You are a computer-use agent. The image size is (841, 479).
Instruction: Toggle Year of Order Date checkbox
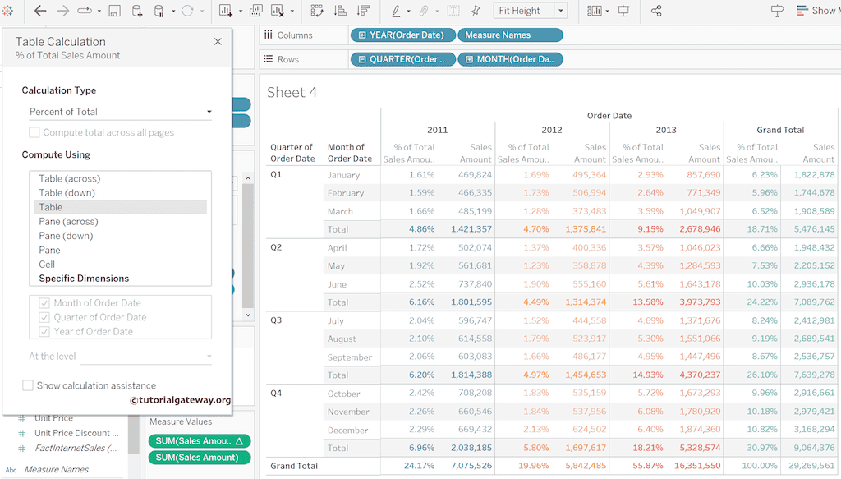coord(44,332)
